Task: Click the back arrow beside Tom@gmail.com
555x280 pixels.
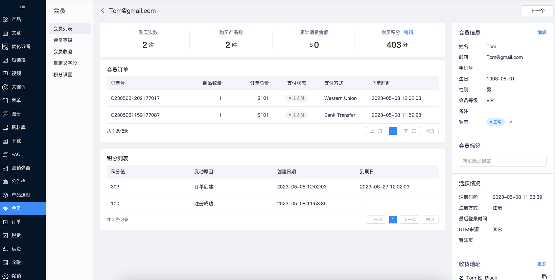Action: [102, 11]
